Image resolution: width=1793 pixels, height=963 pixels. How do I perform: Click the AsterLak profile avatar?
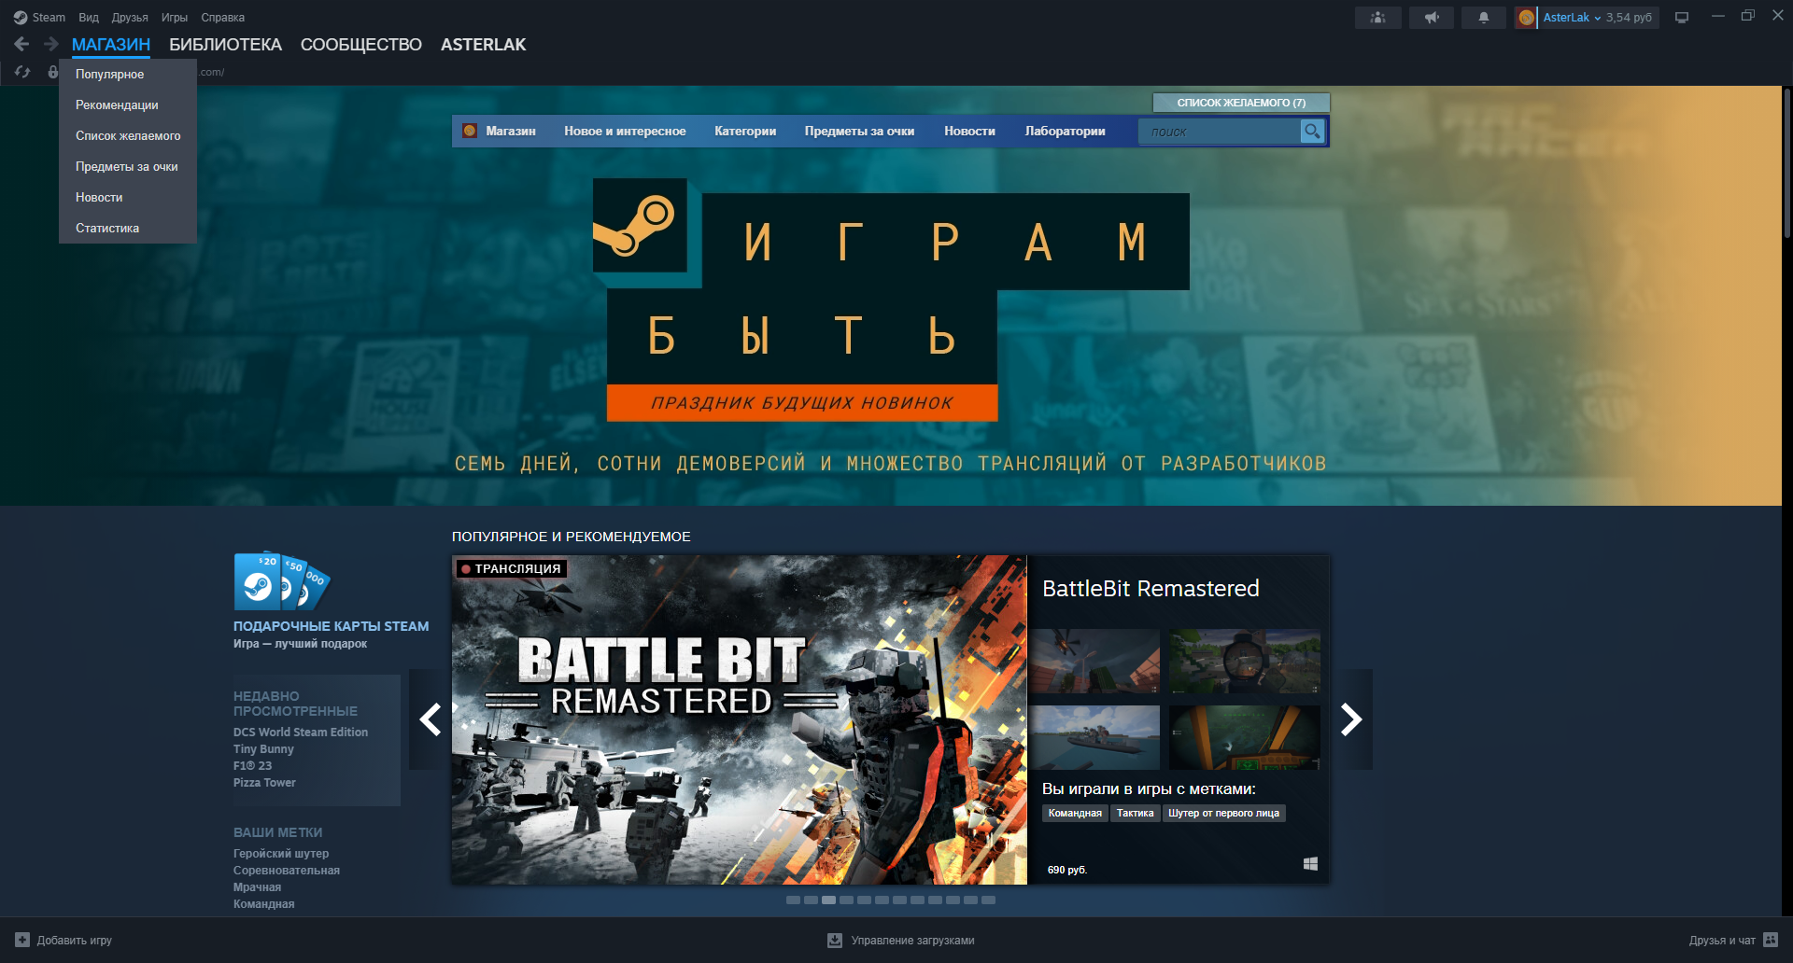(1526, 18)
